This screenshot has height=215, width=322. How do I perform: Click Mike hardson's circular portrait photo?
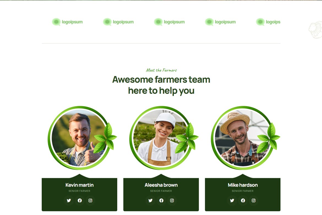click(243, 138)
